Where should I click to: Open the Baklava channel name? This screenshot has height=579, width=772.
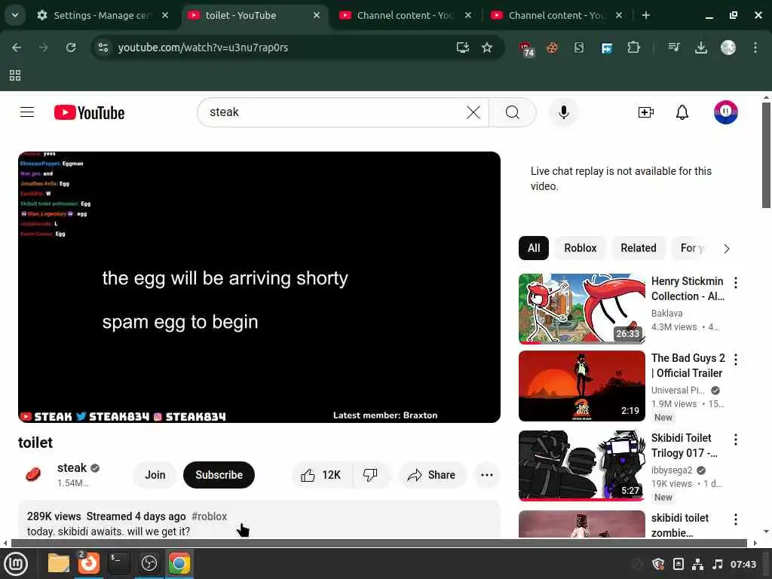[666, 313]
